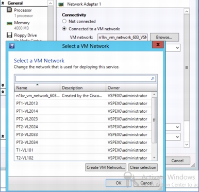The height and width of the screenshot is (192, 199).
Task: Click the hardware list scroll up arrow
Action: pyautogui.click(x=50, y=4)
